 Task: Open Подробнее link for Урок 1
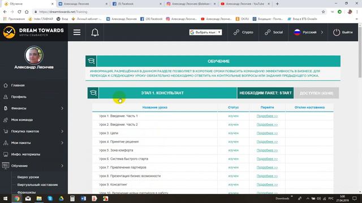[x=267, y=116]
